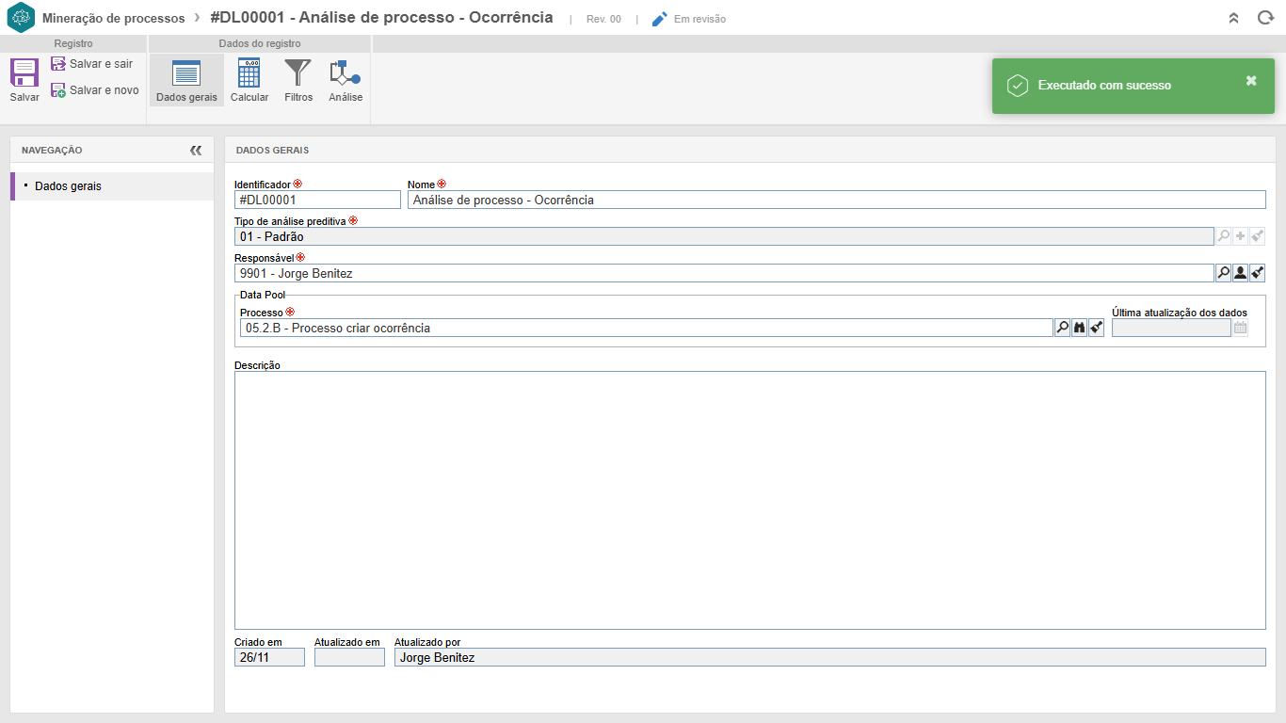This screenshot has width=1286, height=723.
Task: Select Dados gerais toolbar button
Action: point(186,80)
